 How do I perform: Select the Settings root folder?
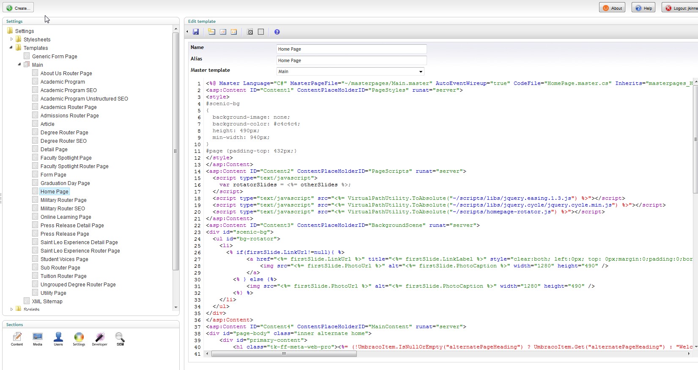[25, 31]
